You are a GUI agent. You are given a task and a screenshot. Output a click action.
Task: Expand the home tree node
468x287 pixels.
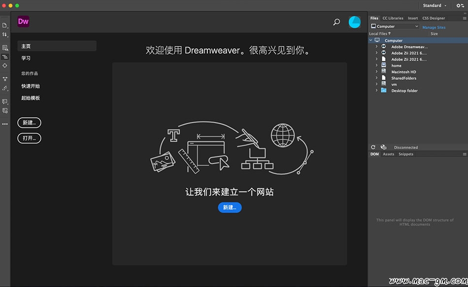(376, 66)
